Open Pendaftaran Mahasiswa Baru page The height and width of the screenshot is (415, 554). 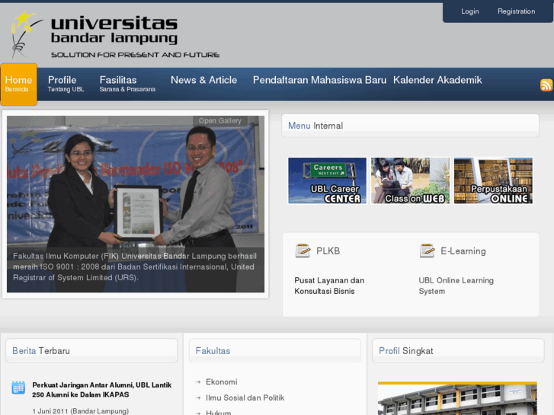click(319, 80)
